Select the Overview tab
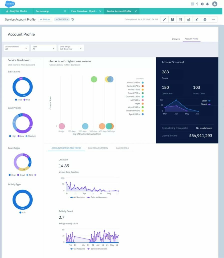This screenshot has width=224, height=258. [176, 39]
